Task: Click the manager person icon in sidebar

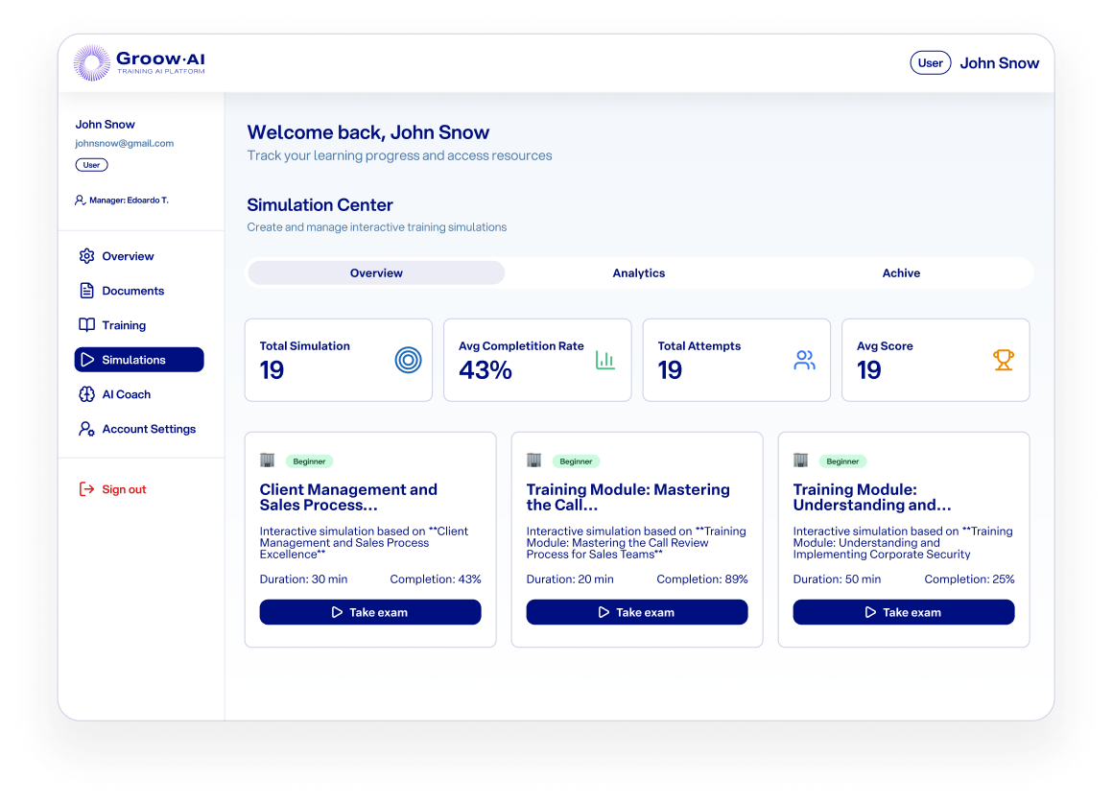Action: [80, 201]
